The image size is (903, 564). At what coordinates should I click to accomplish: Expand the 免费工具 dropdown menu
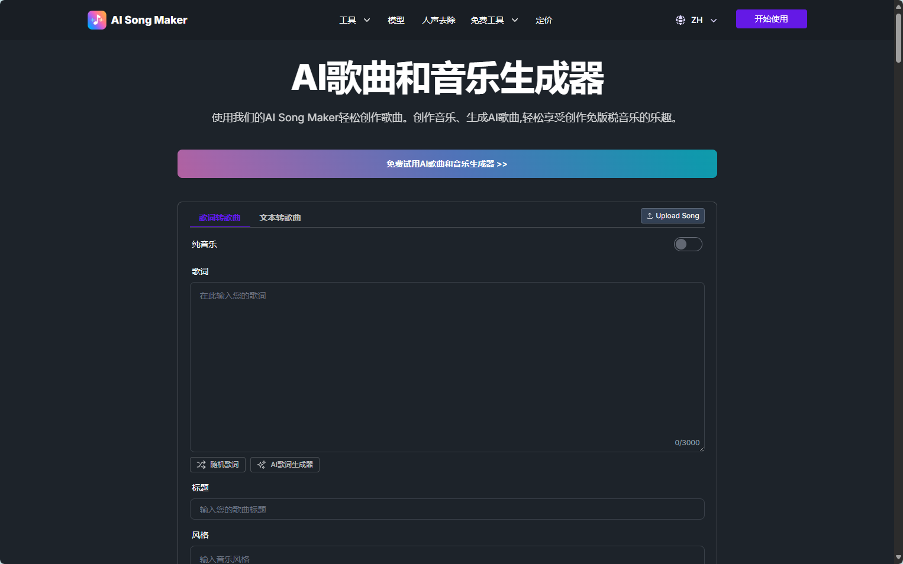coord(495,20)
